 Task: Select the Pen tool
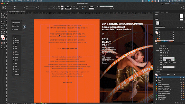(x=2, y=21)
